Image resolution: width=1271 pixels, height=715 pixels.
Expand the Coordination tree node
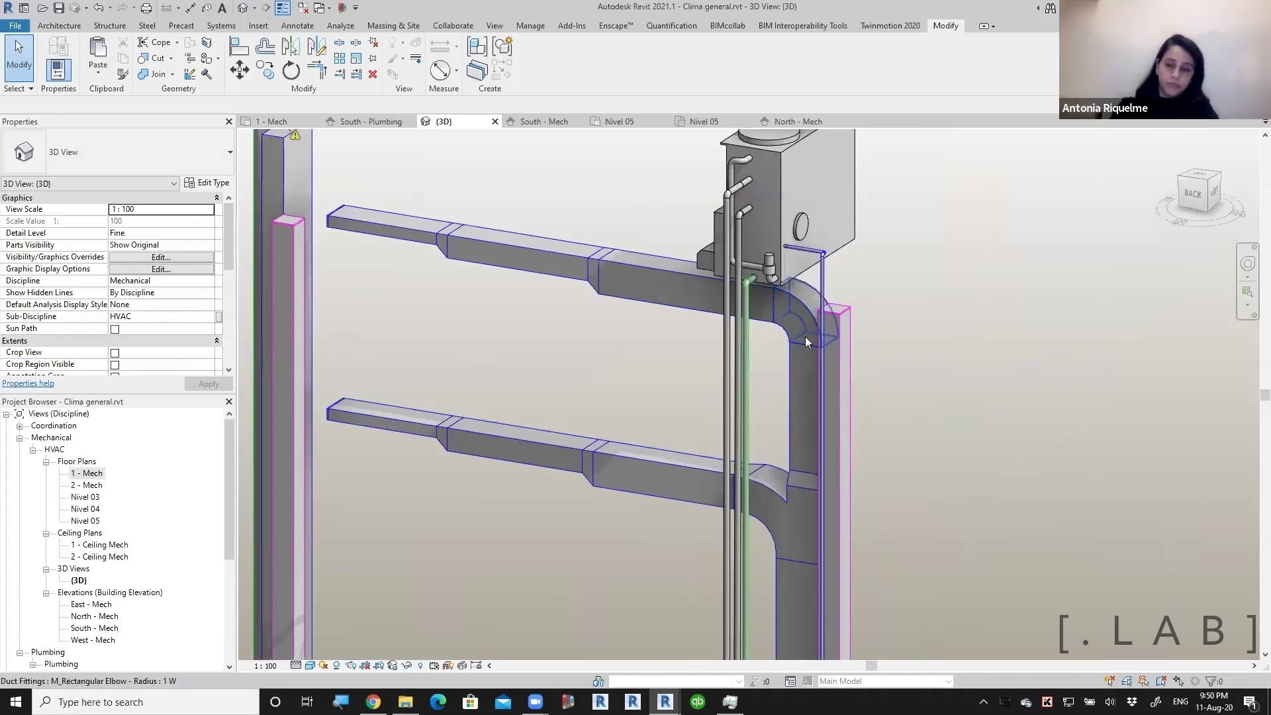click(20, 426)
